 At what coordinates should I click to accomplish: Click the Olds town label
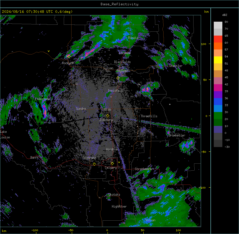pos(108,109)
